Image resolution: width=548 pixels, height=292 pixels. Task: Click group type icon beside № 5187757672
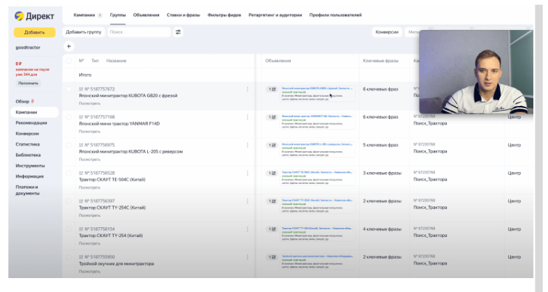81,89
